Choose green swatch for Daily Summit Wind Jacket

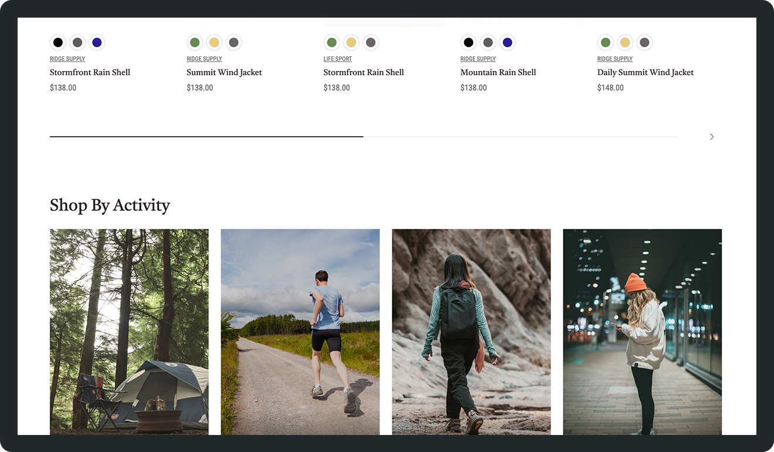[x=605, y=43]
